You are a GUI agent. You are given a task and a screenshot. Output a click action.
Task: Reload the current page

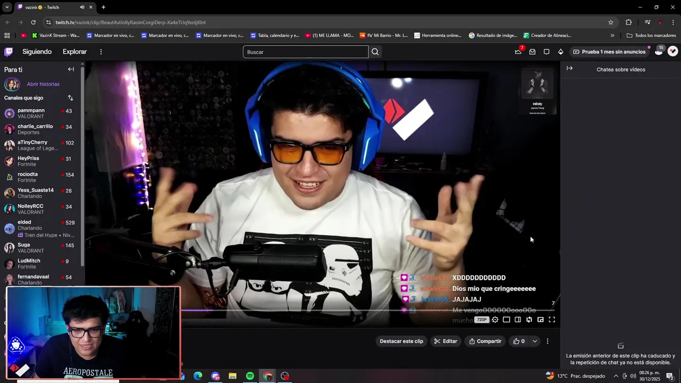(33, 22)
